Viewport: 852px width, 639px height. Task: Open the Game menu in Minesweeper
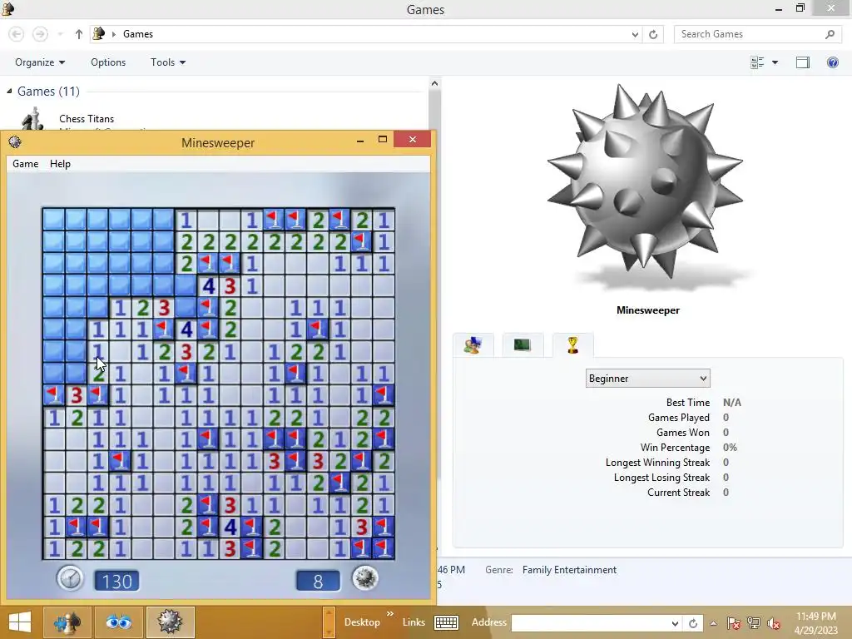coord(26,164)
